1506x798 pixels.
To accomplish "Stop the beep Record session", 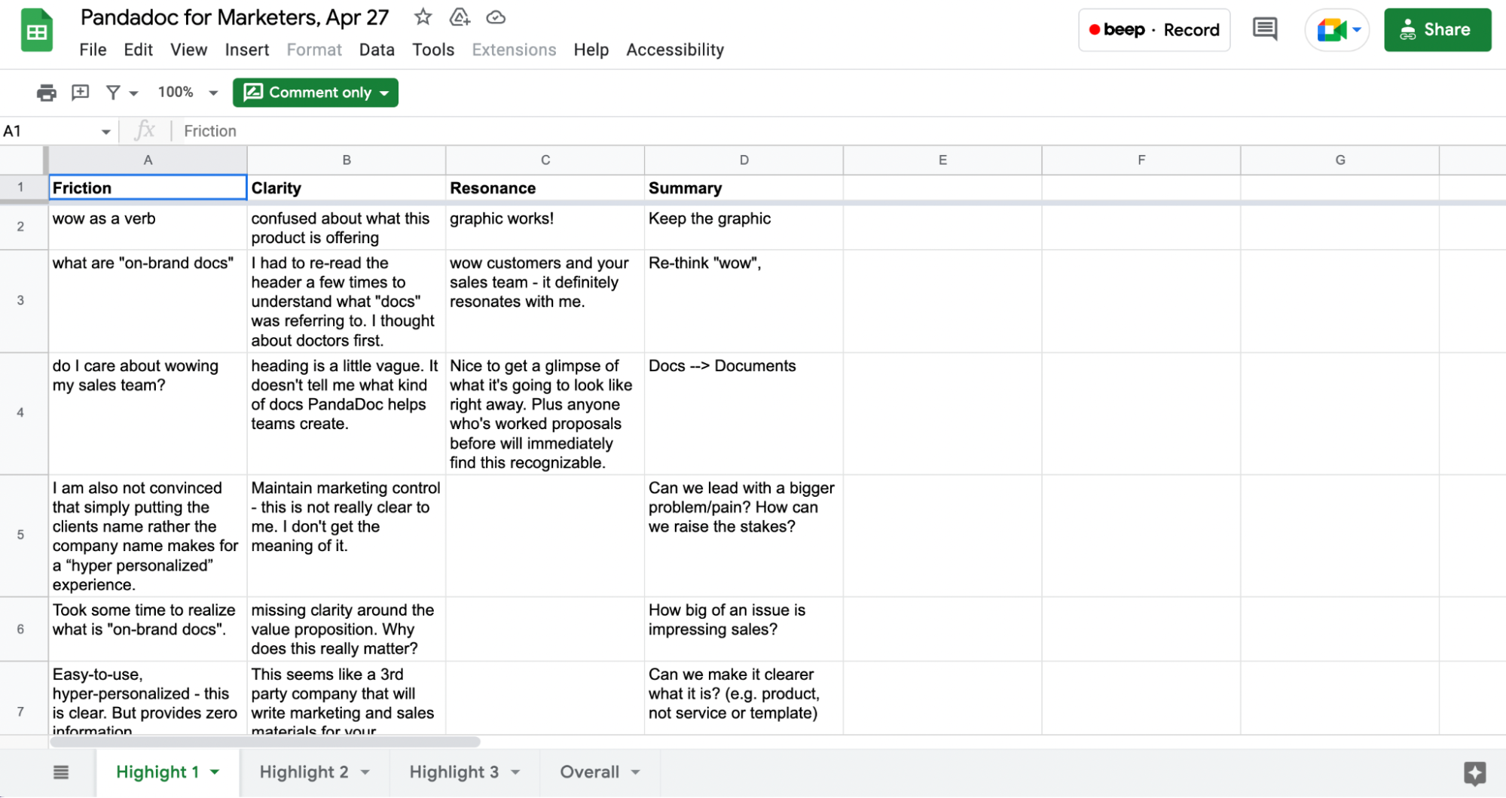I will pos(1153,29).
